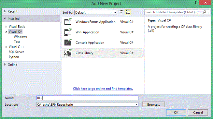Screen dimensions: 213x119
Task: Click the online templates link
Action: click(x=103, y=89)
